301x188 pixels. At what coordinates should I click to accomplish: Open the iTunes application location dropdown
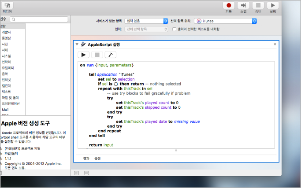tap(225, 21)
